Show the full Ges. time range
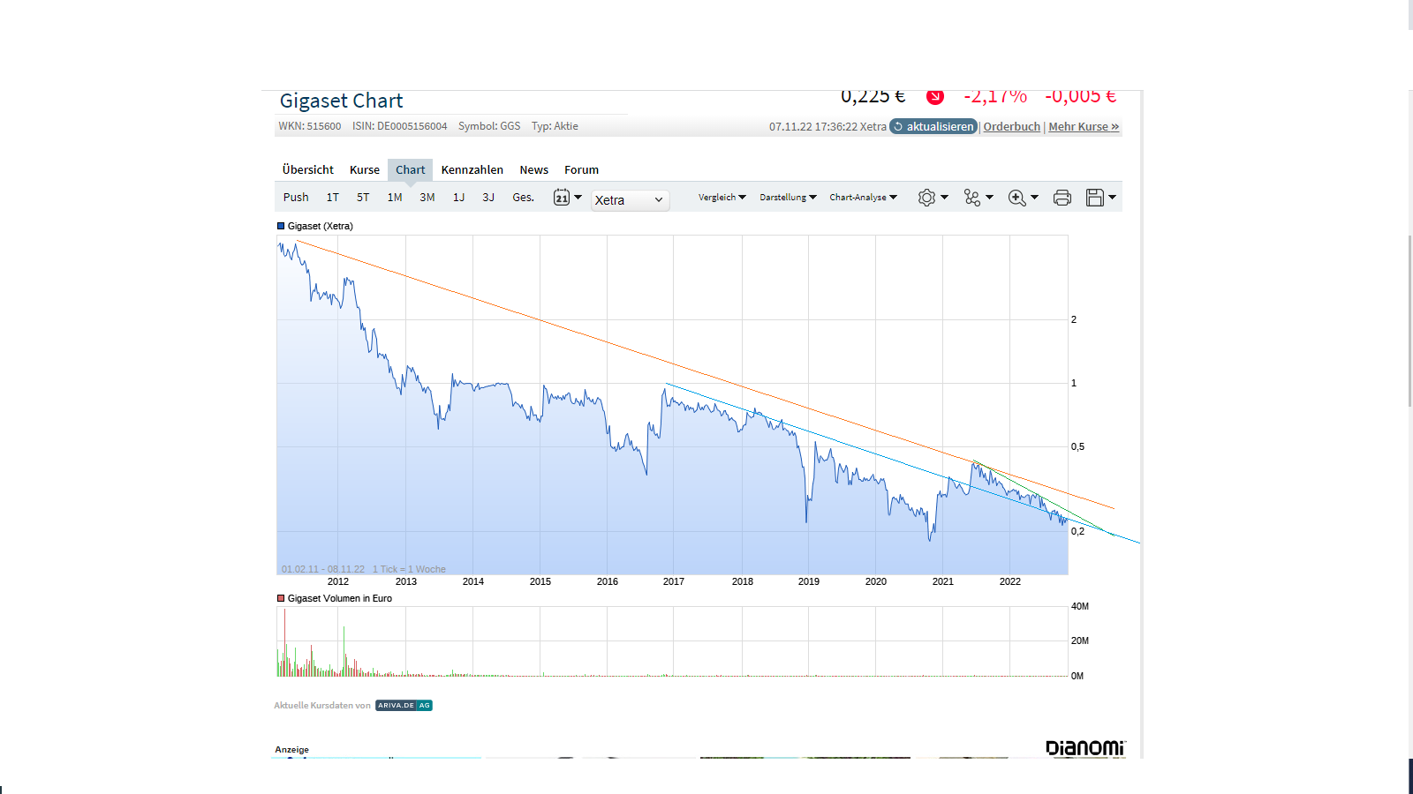Image resolution: width=1413 pixels, height=794 pixels. coord(524,198)
